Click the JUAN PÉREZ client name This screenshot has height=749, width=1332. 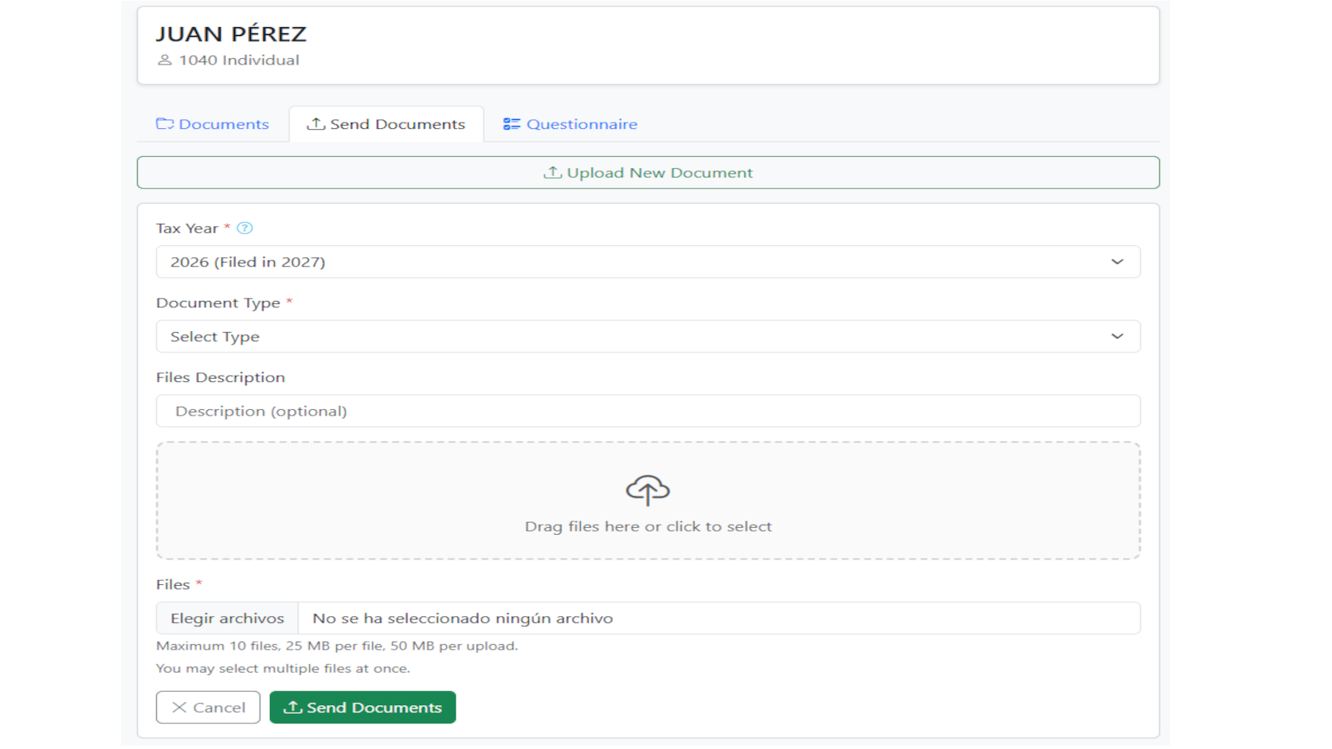[231, 34]
